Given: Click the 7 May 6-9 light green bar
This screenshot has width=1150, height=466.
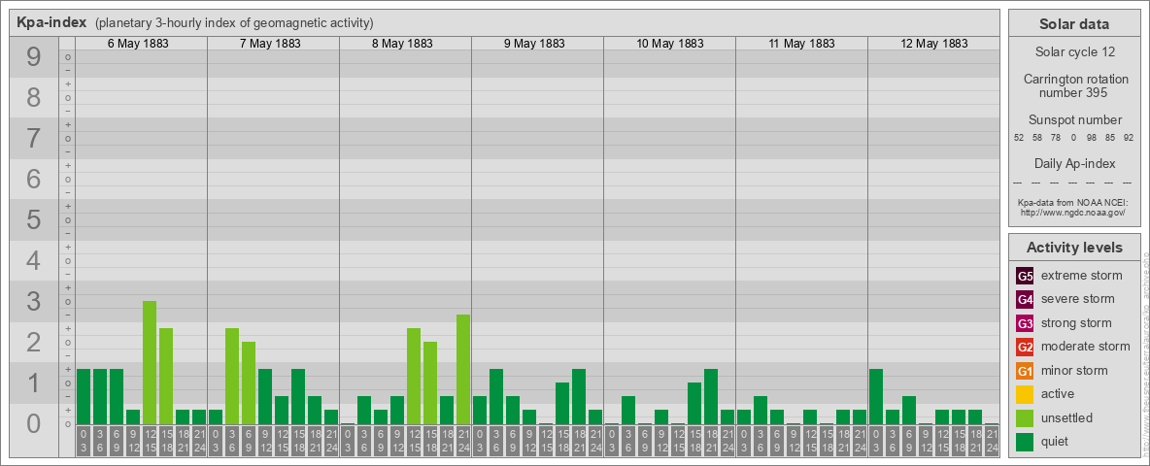Looking at the screenshot, I should [x=249, y=383].
